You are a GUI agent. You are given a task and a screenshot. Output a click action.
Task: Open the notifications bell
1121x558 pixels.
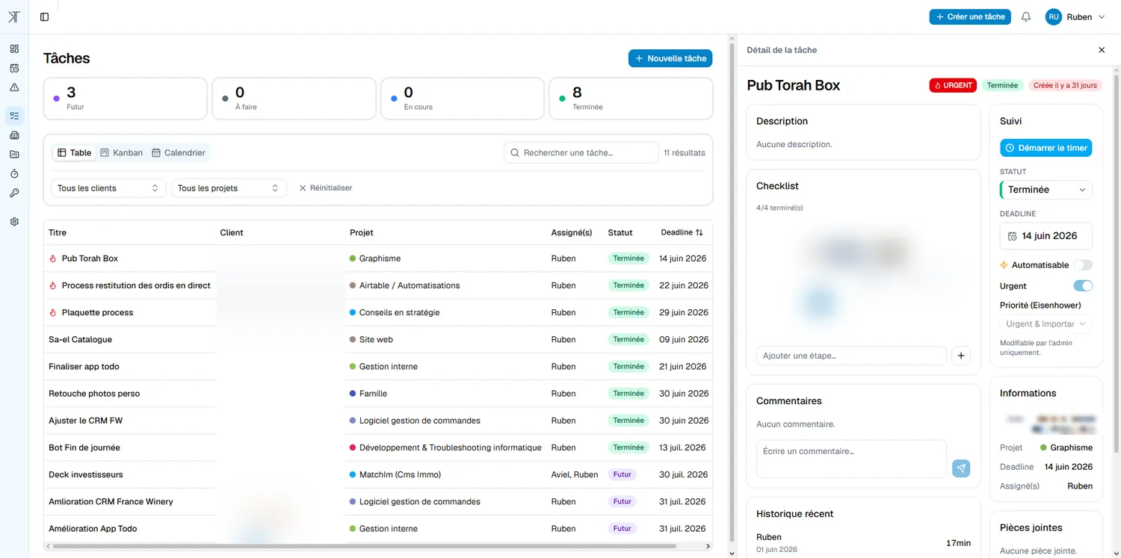[x=1026, y=16]
